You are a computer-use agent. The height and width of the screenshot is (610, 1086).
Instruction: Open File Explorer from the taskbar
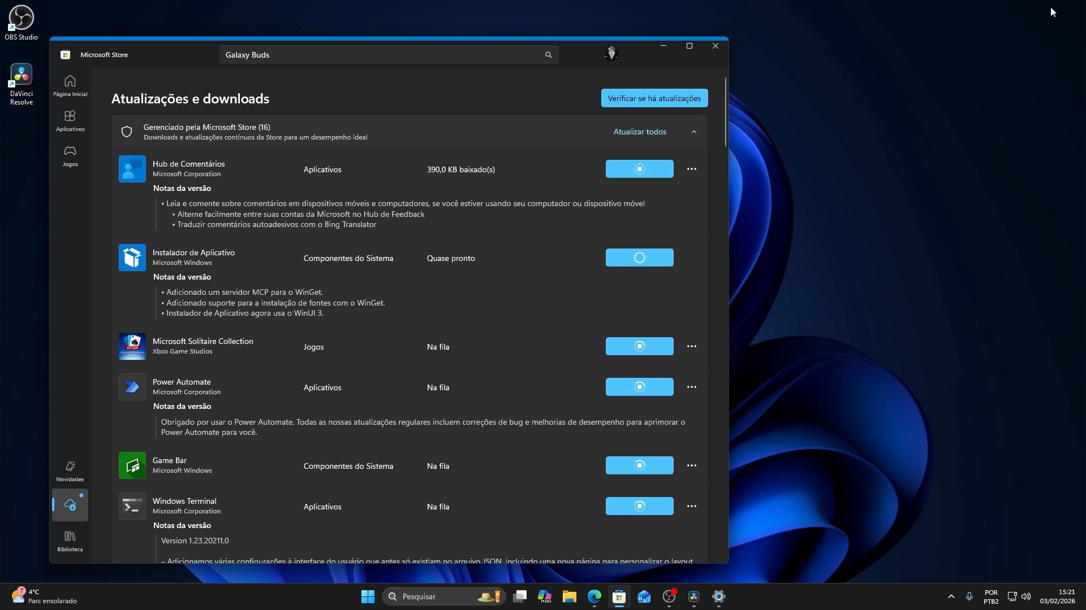pyautogui.click(x=569, y=596)
